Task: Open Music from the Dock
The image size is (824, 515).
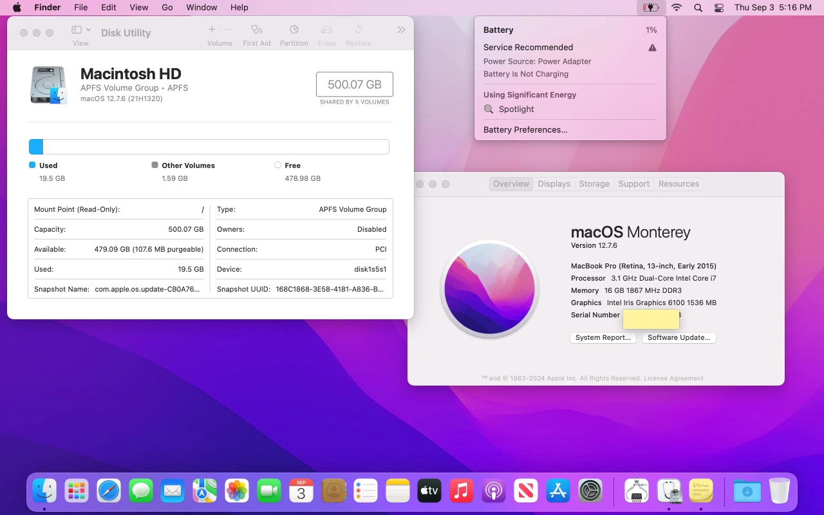Action: pyautogui.click(x=462, y=491)
